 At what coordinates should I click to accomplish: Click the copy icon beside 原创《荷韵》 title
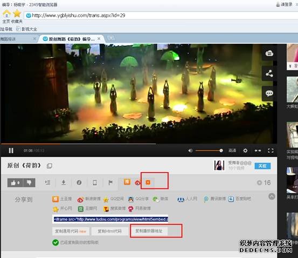pyautogui.click(x=50, y=166)
